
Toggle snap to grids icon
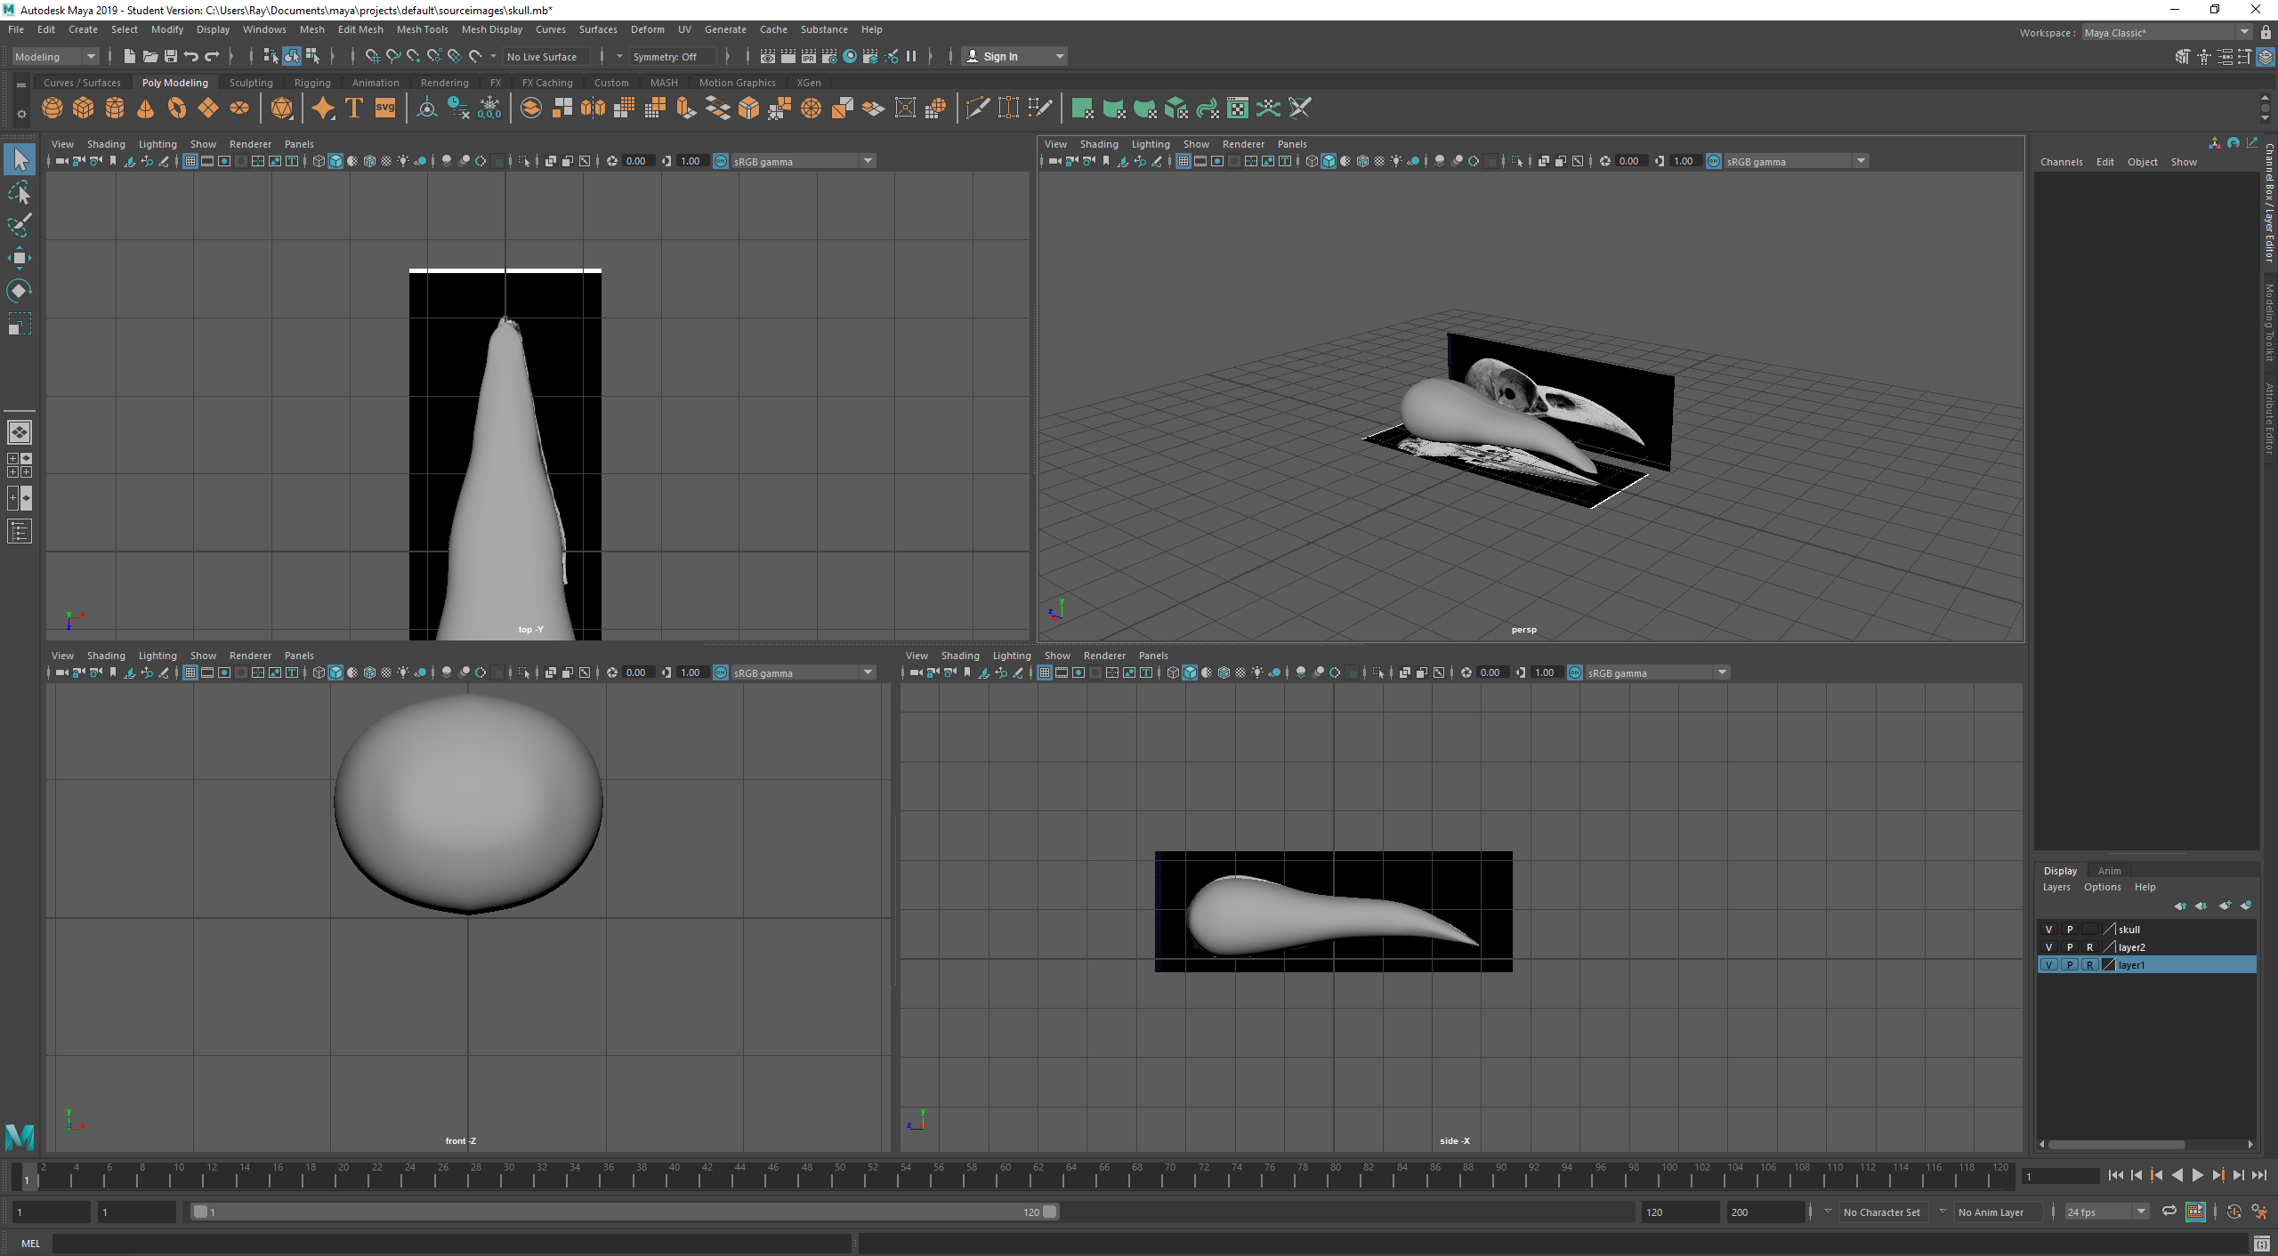click(x=373, y=57)
